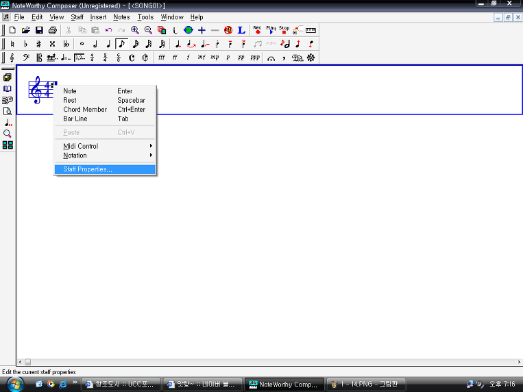
Task: Choose Chord Member in context menu
Action: coord(105,110)
